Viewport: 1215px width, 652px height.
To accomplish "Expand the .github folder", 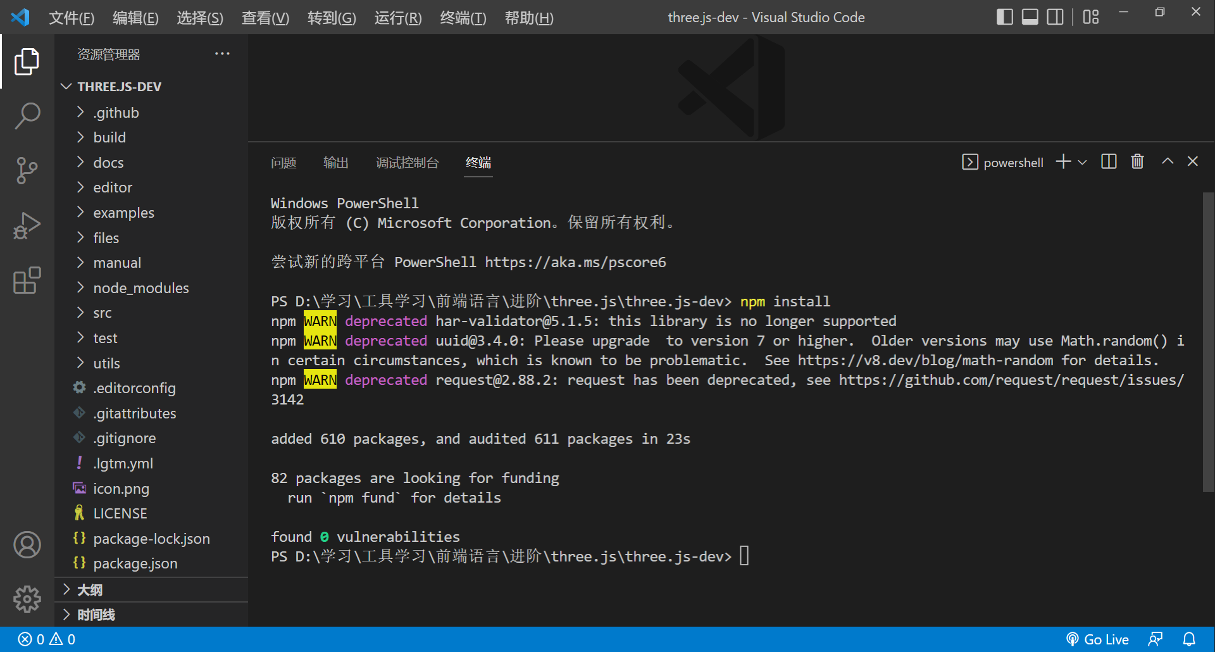I will pos(151,113).
